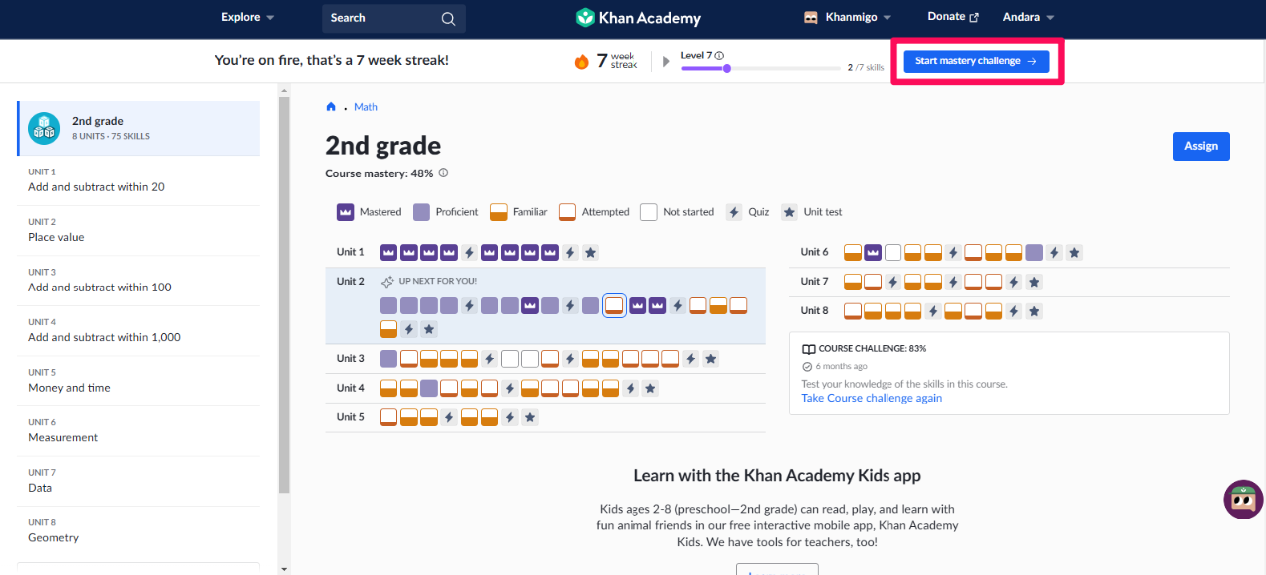The height and width of the screenshot is (575, 1266).
Task: Click Take Course challenge again link
Action: click(x=872, y=399)
